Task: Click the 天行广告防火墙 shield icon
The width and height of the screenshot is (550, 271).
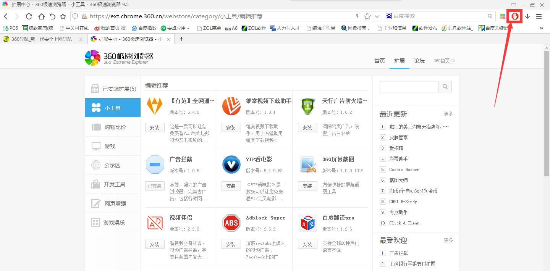Action: [x=308, y=106]
